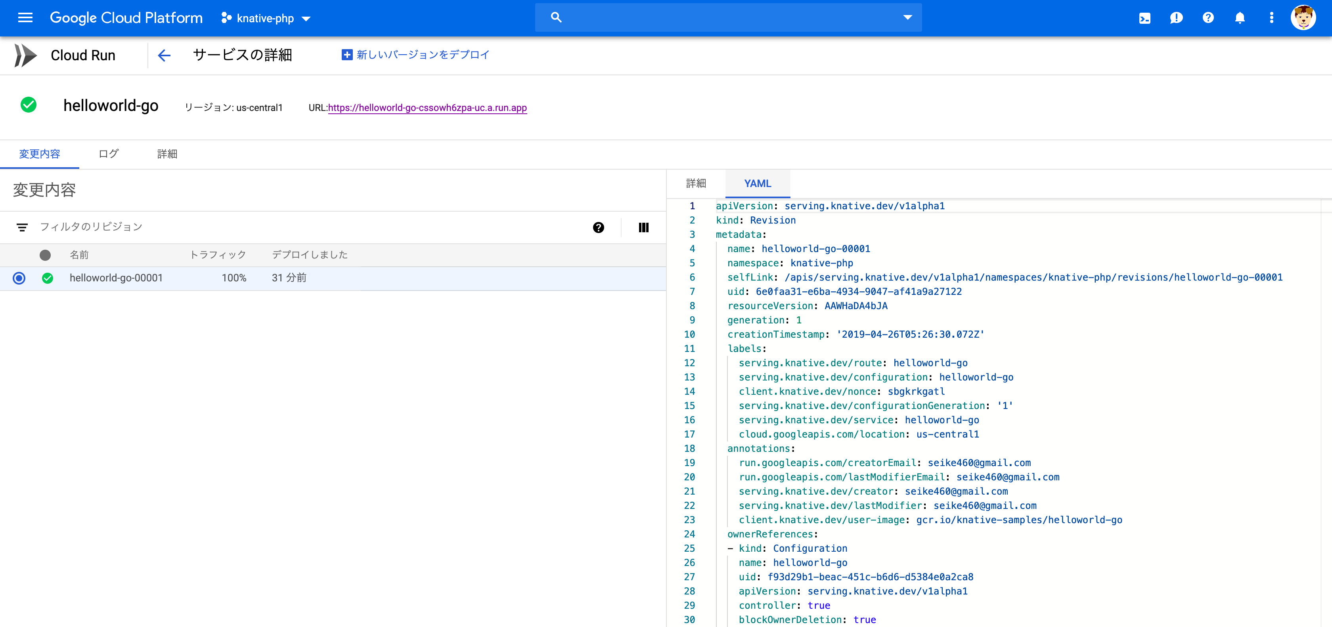The height and width of the screenshot is (627, 1332).
Task: Switch to the ログ tab
Action: click(109, 154)
